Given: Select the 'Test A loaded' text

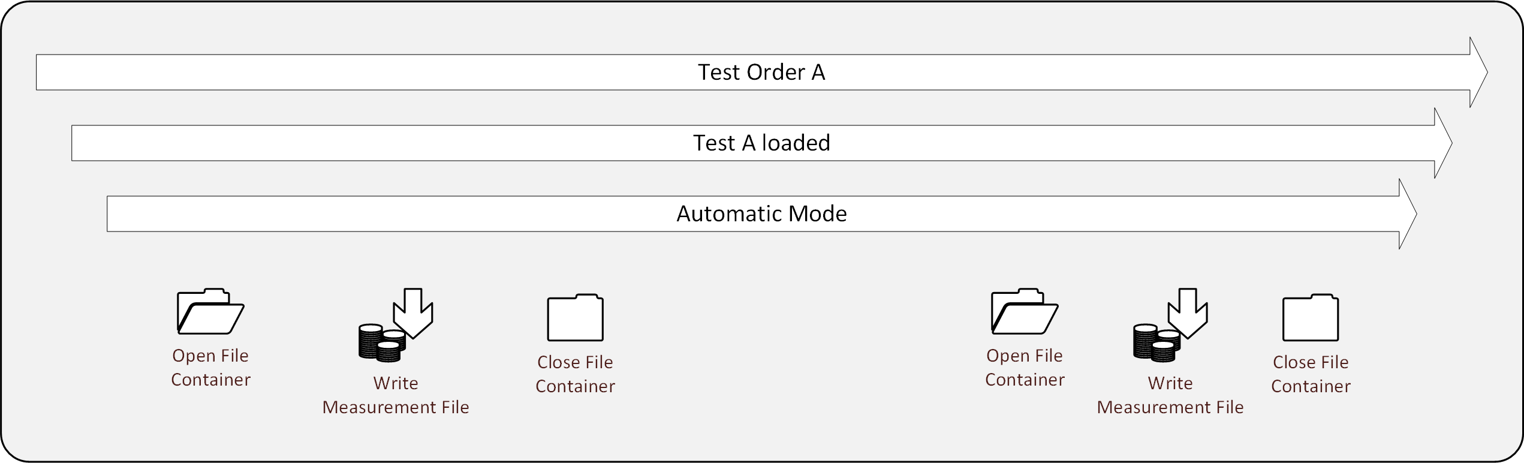Looking at the screenshot, I should point(761,143).
